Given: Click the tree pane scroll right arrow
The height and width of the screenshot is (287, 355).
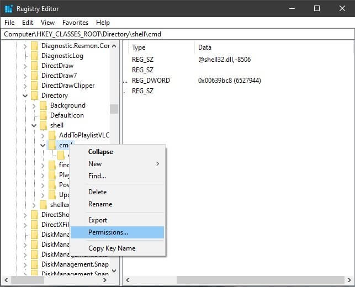Looking at the screenshot, I should (104, 280).
